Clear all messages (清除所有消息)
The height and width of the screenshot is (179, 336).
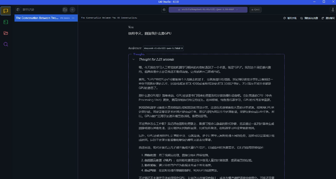[309, 18]
